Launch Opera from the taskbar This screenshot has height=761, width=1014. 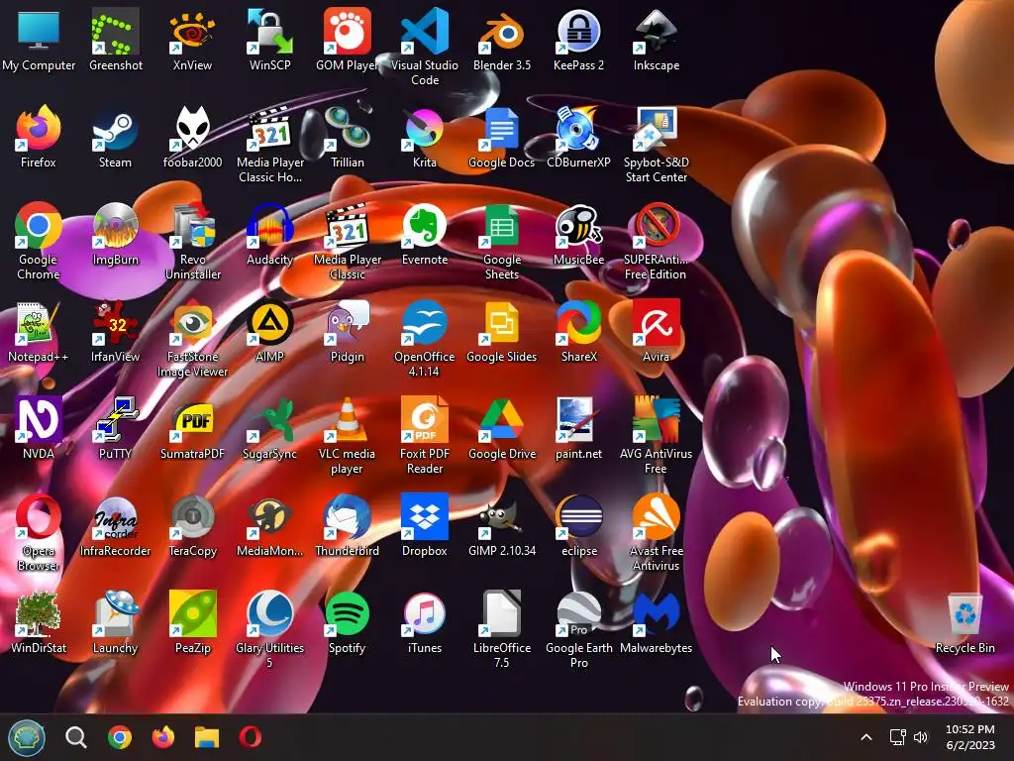pos(251,737)
